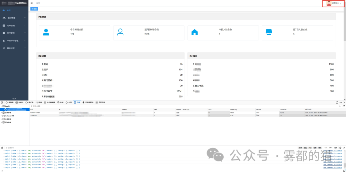Screen dimensions: 346x174
Task: Switch to the 内存 memory tab
Action: pyautogui.click(x=69, y=103)
